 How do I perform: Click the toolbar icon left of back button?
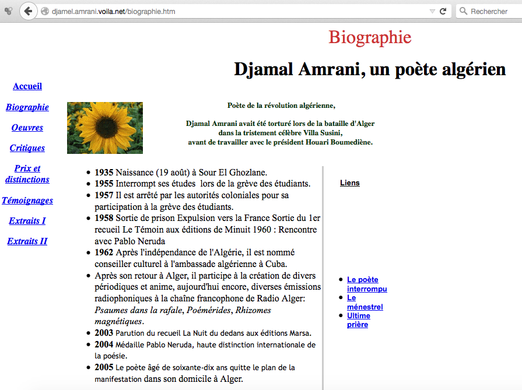(x=9, y=11)
